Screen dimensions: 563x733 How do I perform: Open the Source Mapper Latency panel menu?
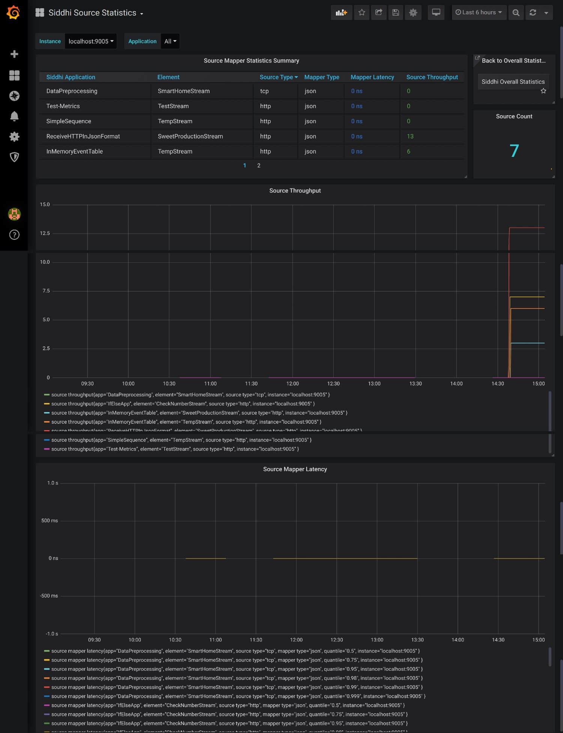295,469
